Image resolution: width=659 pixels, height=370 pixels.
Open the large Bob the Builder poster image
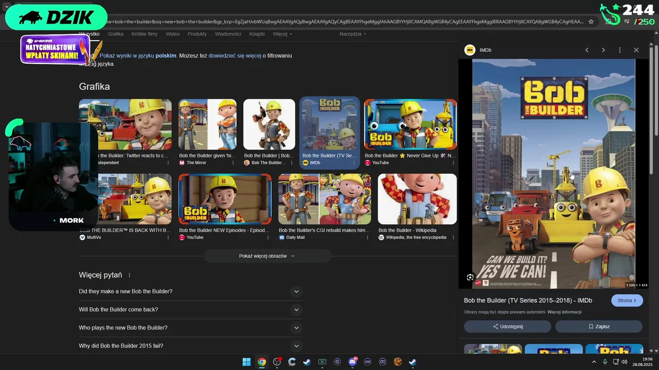tap(553, 174)
